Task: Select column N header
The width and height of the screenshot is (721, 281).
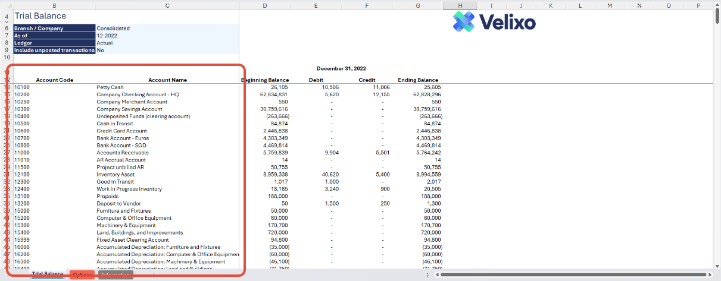Action: click(x=639, y=5)
